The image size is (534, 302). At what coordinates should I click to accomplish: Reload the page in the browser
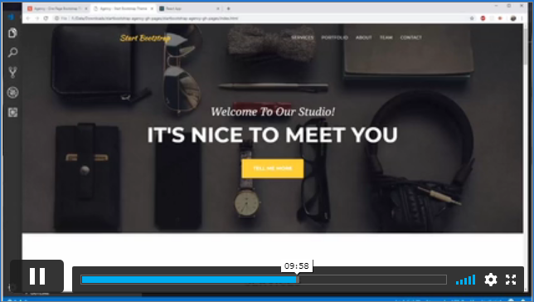point(46,18)
